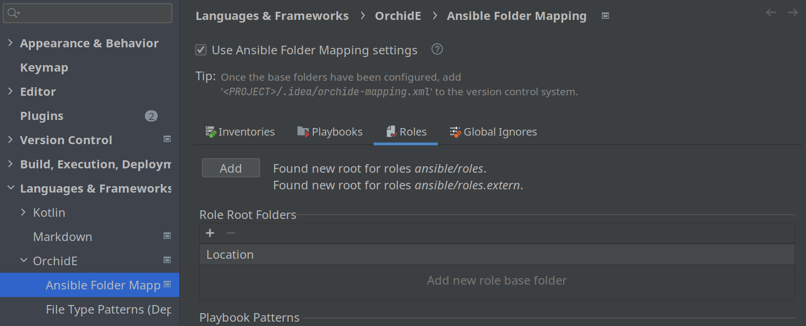Expand the Kotlin node
The width and height of the screenshot is (806, 326).
(23, 212)
